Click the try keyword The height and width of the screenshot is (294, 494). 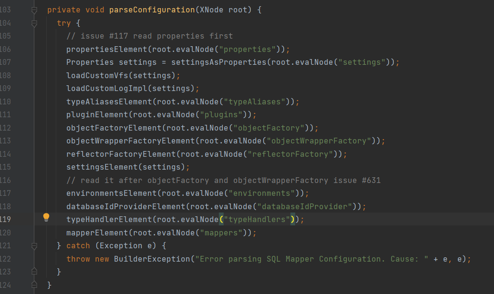coord(63,23)
